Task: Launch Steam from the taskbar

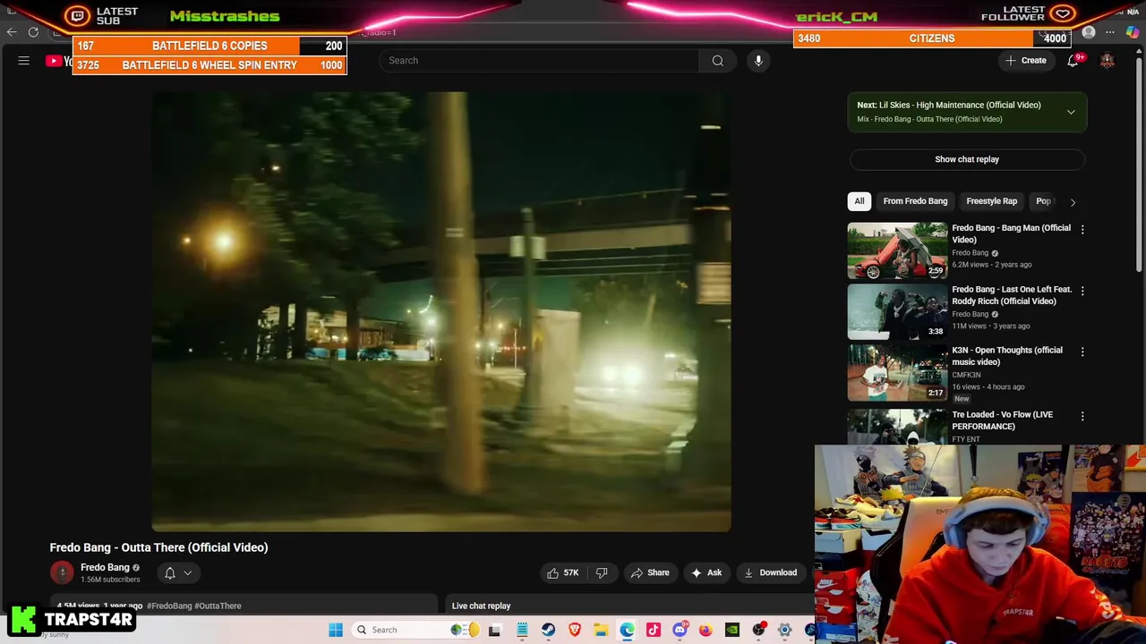Action: (548, 630)
